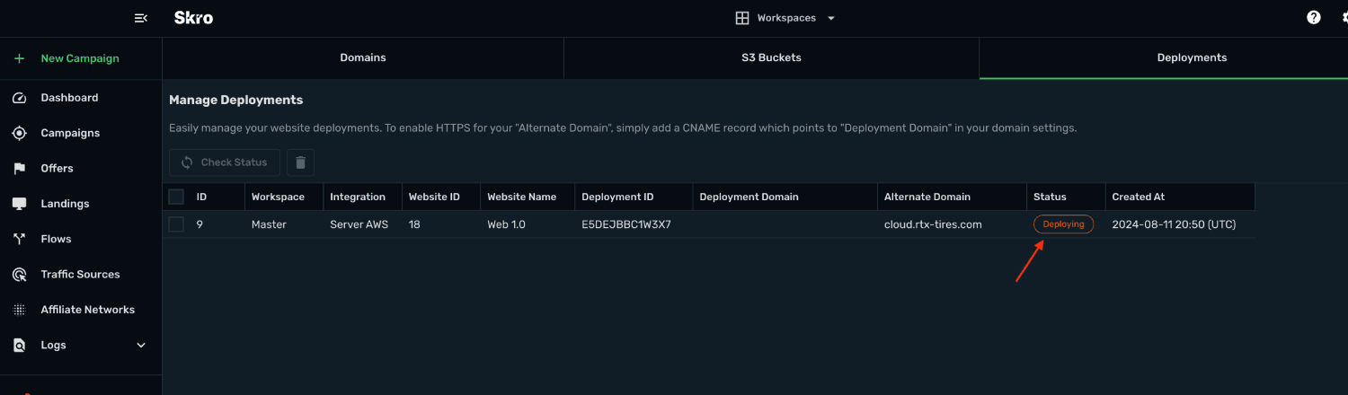Click the Logs magnifier document icon
This screenshot has width=1348, height=395.
click(19, 345)
